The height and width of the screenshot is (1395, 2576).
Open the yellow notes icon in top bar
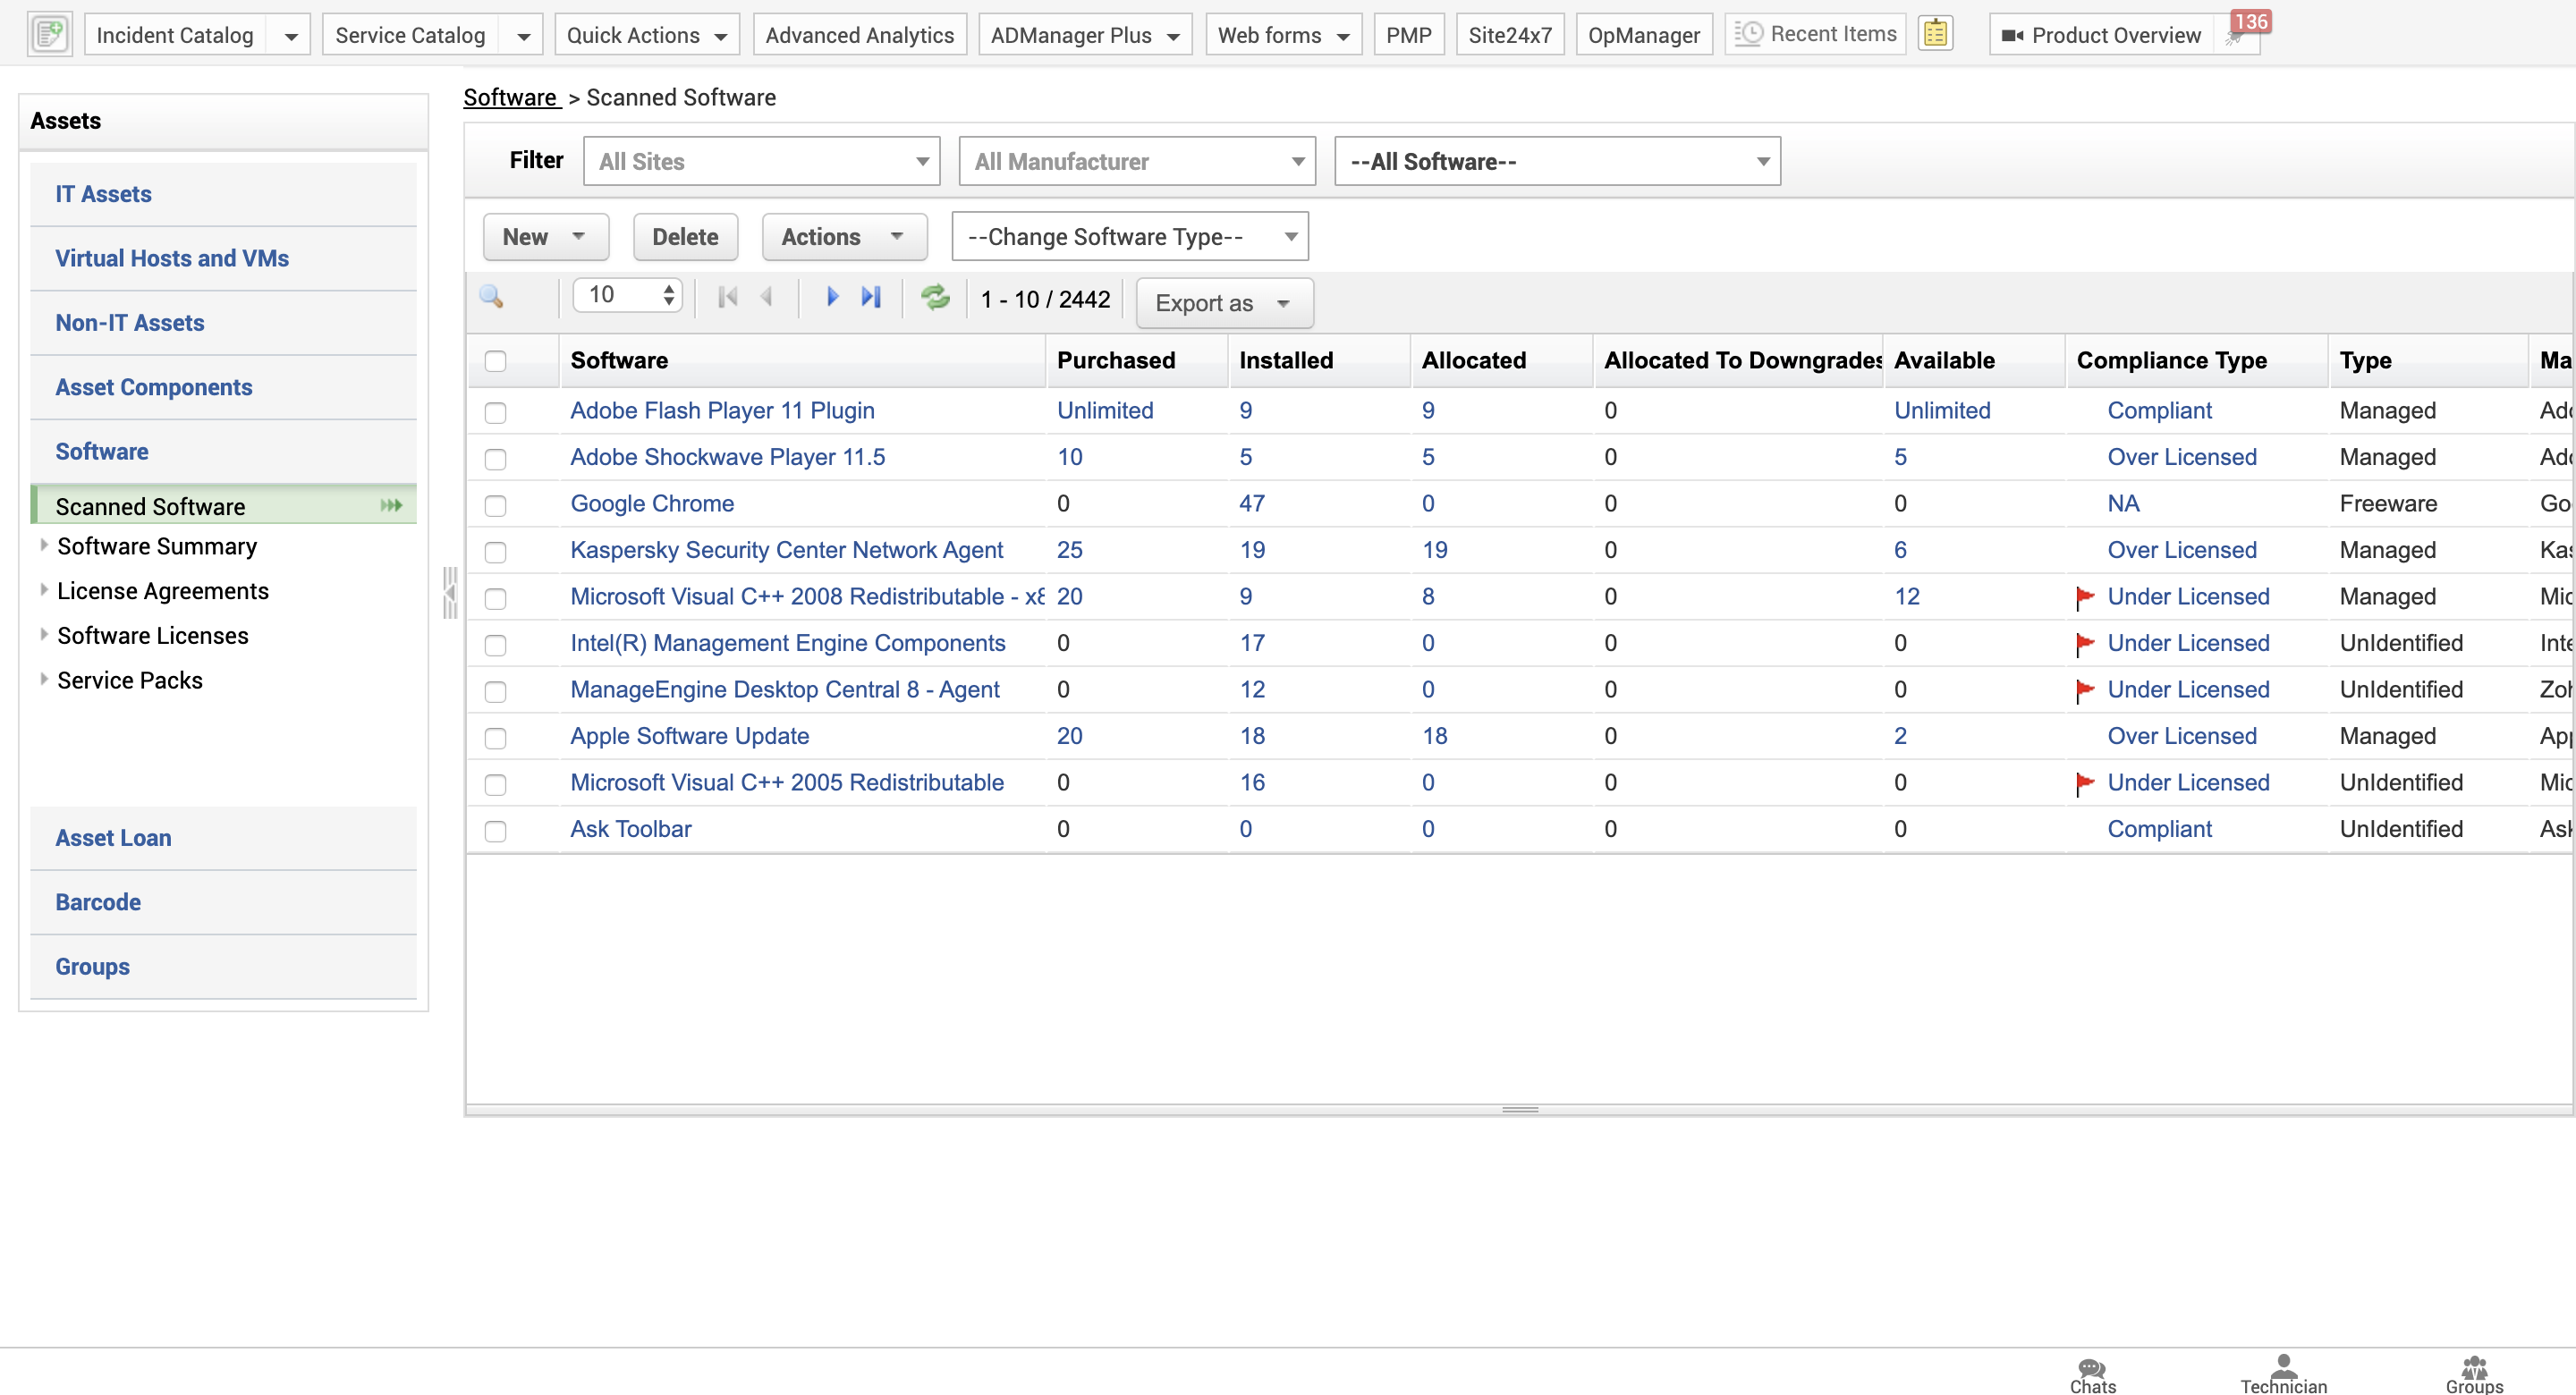pos(1935,34)
